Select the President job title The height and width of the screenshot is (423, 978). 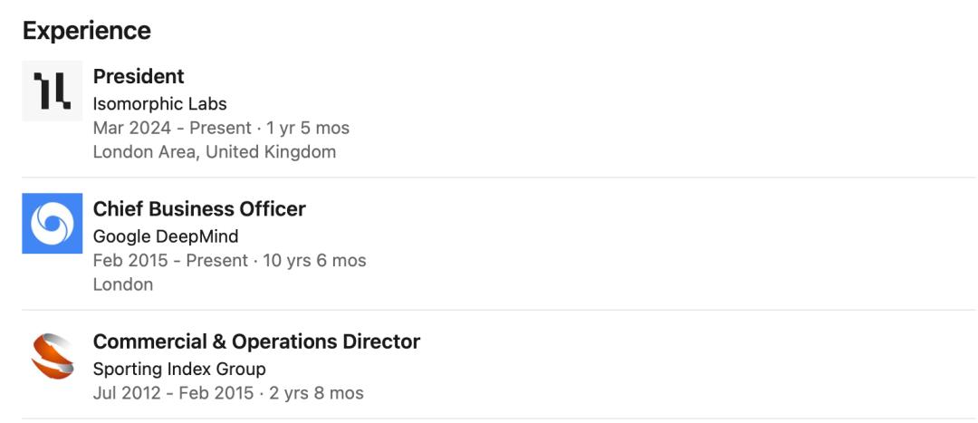click(139, 76)
